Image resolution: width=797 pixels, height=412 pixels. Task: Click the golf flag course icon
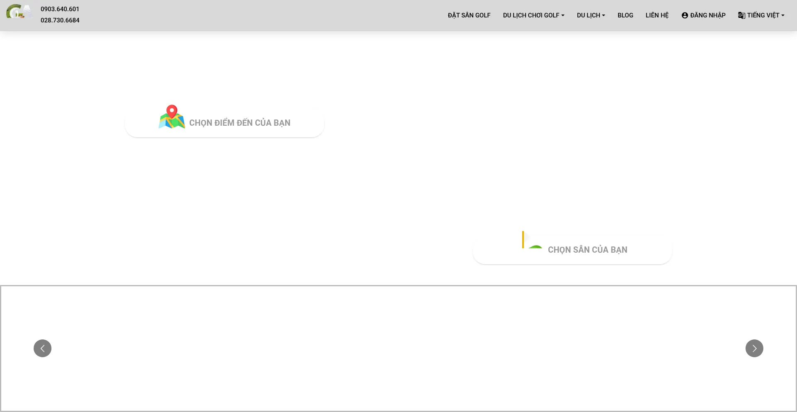pos(532,240)
